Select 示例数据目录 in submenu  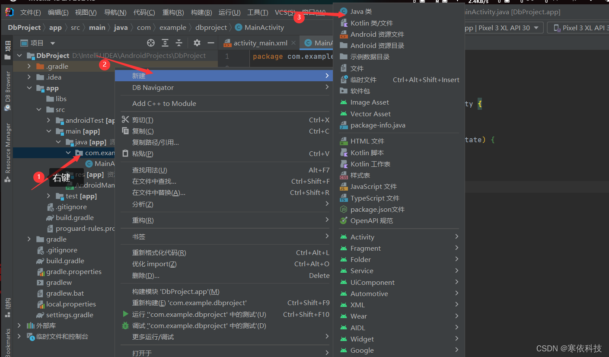pyautogui.click(x=398, y=57)
